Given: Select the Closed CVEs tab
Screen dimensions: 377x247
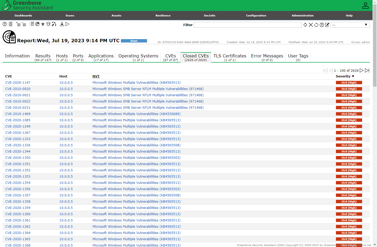Looking at the screenshot, I should coord(196,57).
